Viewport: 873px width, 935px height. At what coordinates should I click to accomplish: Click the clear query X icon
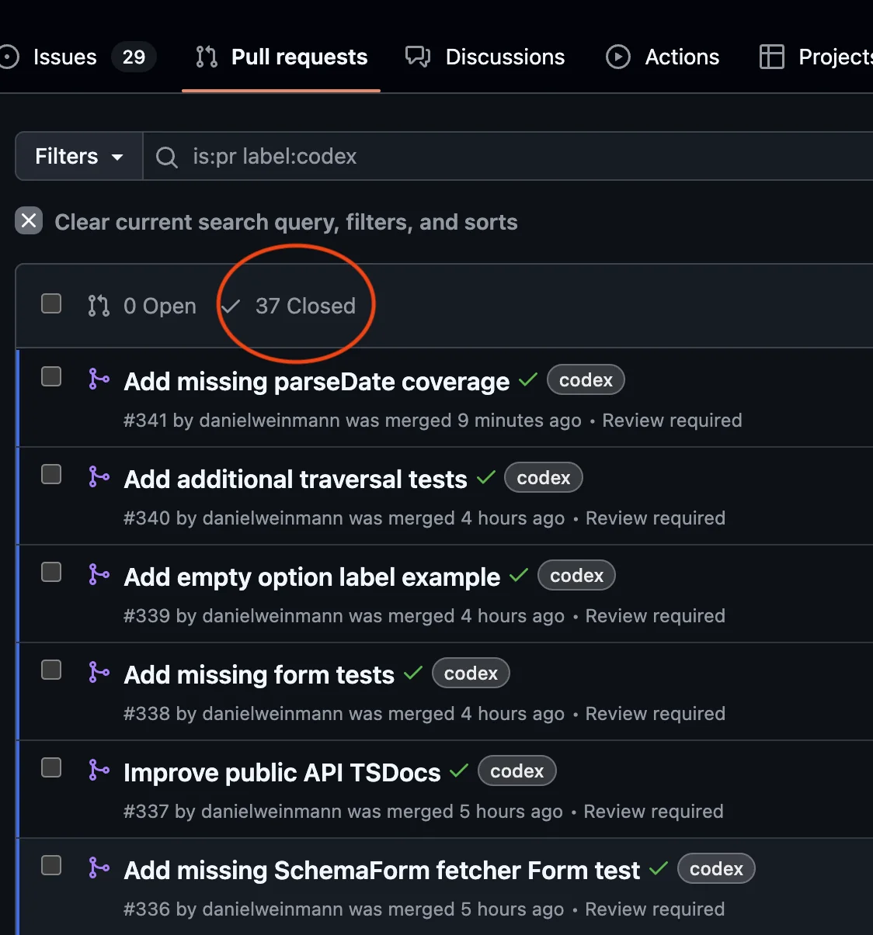pos(29,221)
